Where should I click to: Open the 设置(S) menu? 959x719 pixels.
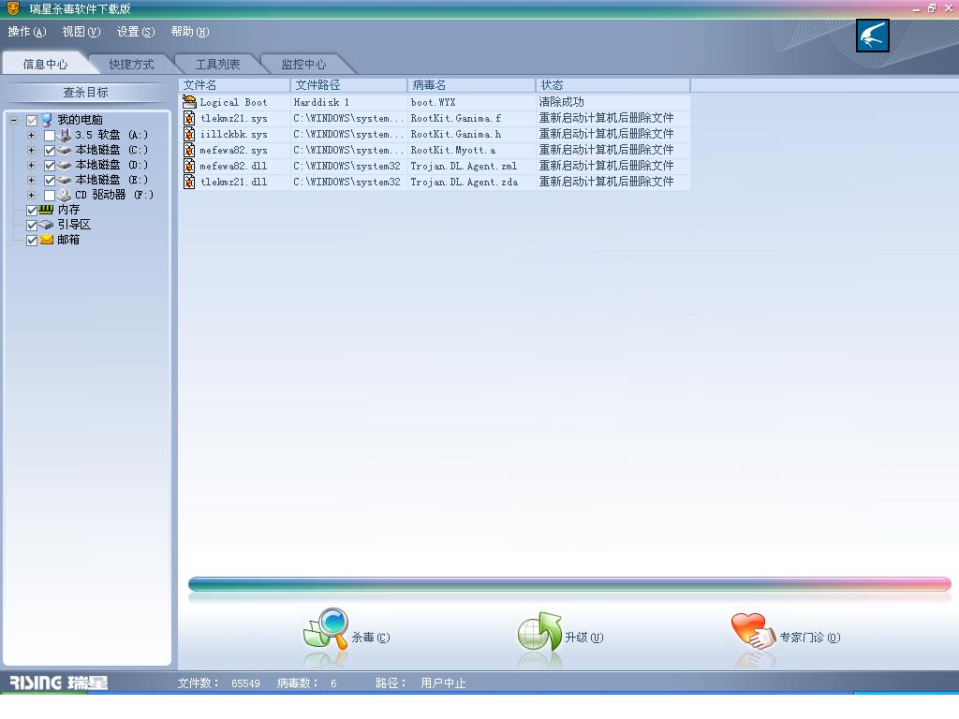(136, 32)
